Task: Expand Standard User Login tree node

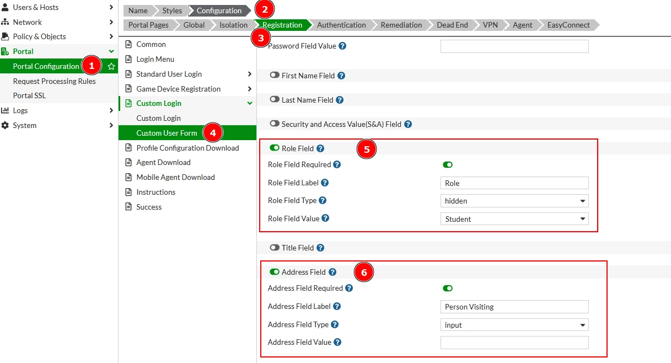Action: (250, 74)
